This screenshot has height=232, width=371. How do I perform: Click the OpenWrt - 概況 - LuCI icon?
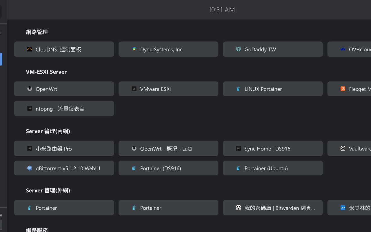134,148
